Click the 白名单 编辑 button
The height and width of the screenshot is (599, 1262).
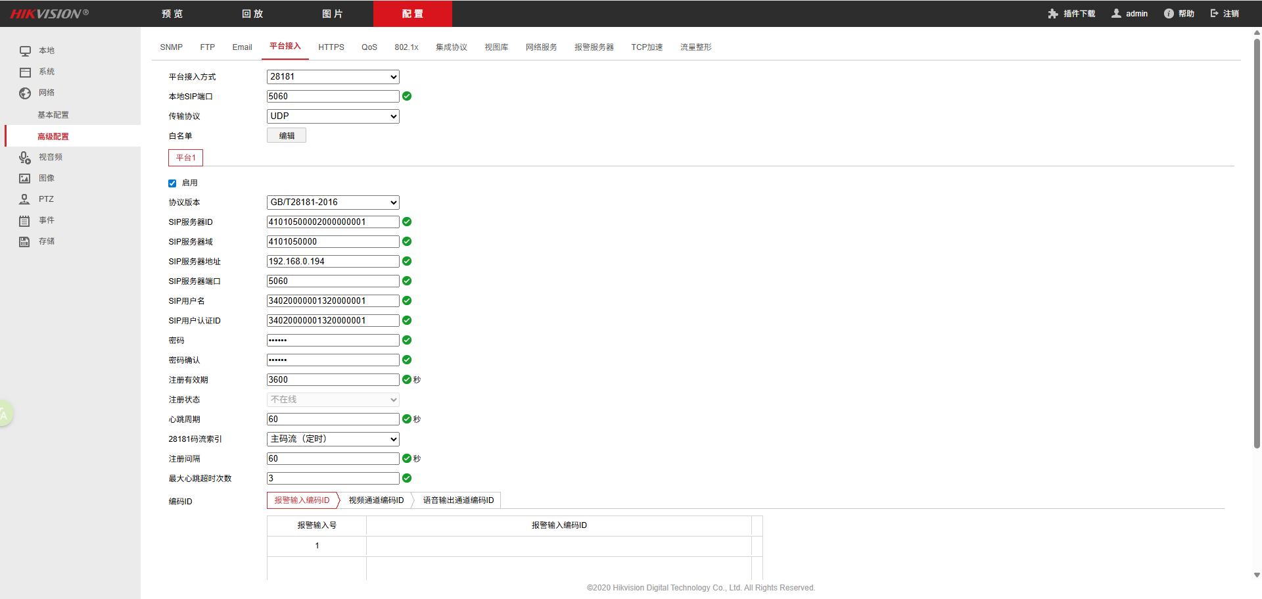tap(287, 136)
